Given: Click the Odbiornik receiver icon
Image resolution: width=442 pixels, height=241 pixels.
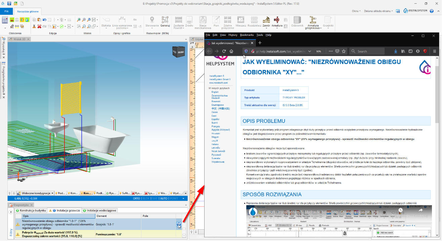Looking at the screenshot, I should tap(297, 22).
